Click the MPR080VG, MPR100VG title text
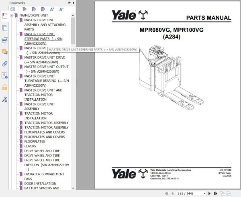The height and width of the screenshot is (197, 241). pos(172,30)
